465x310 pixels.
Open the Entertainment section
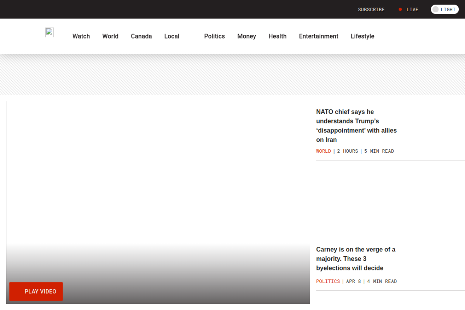pyautogui.click(x=319, y=36)
